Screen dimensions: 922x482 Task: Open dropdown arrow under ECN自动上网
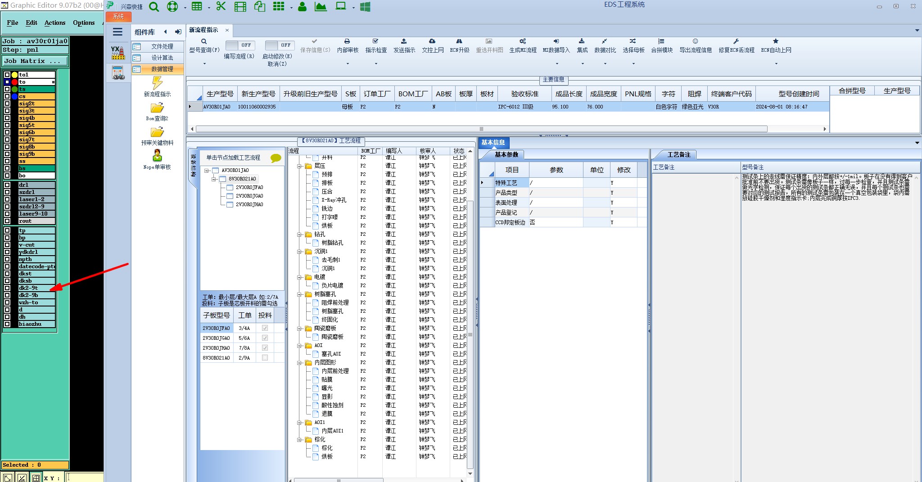coord(776,64)
